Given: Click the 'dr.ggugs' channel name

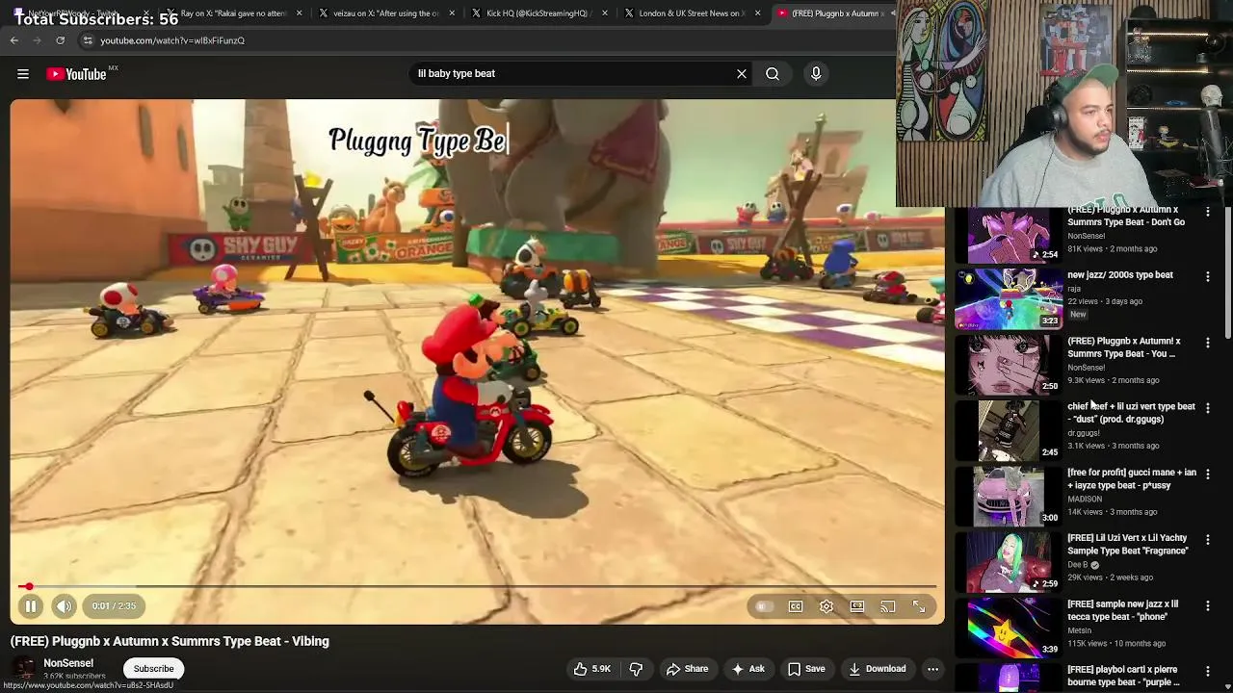Looking at the screenshot, I should tap(1084, 433).
